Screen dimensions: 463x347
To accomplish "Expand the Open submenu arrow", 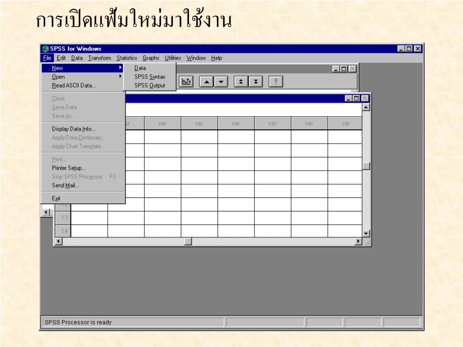I will (x=120, y=76).
